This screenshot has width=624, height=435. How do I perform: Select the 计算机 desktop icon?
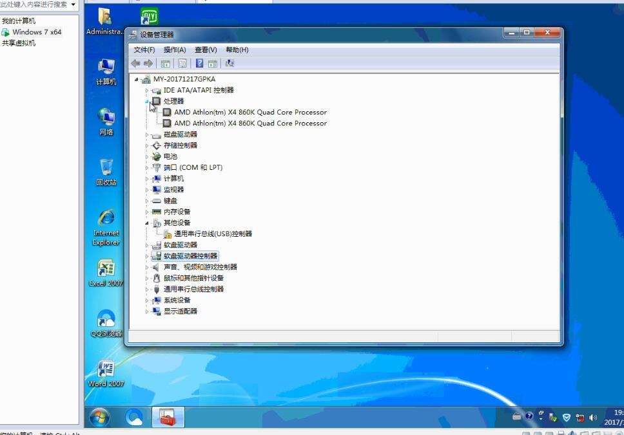pos(106,72)
